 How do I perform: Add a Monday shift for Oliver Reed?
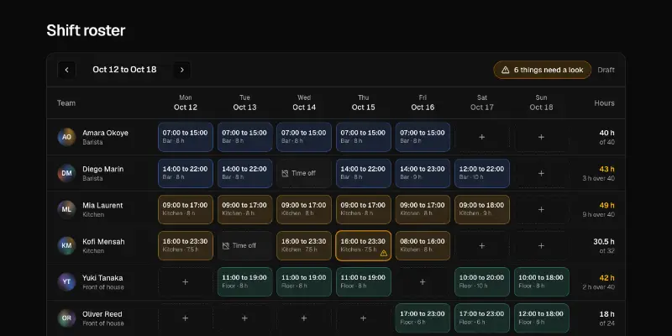pos(185,318)
